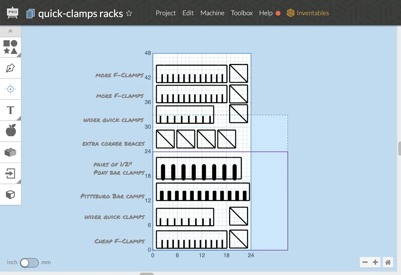
Task: Open the Edit menu
Action: pos(188,13)
